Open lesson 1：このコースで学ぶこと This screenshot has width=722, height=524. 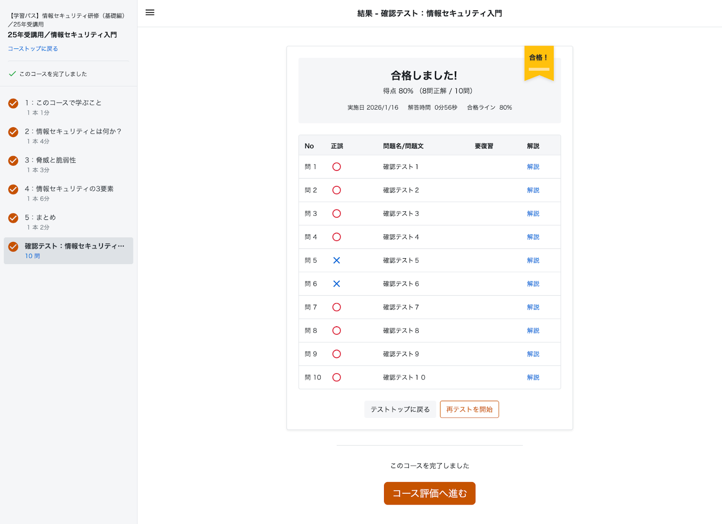click(69, 107)
